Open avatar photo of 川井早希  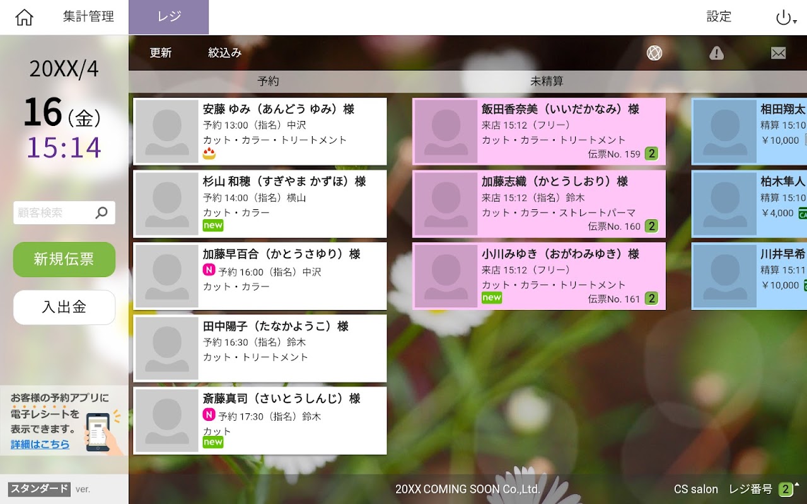(725, 277)
